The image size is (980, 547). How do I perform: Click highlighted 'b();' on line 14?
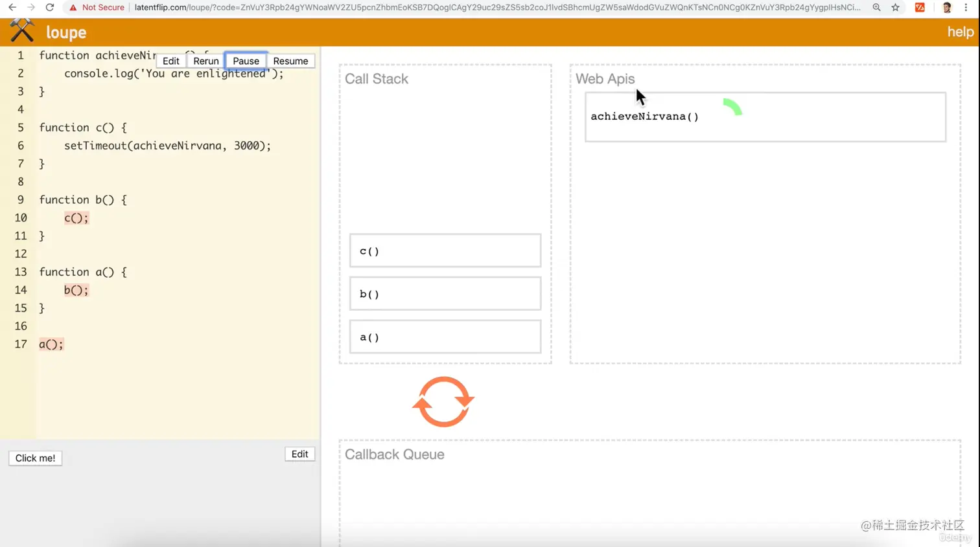tap(76, 290)
